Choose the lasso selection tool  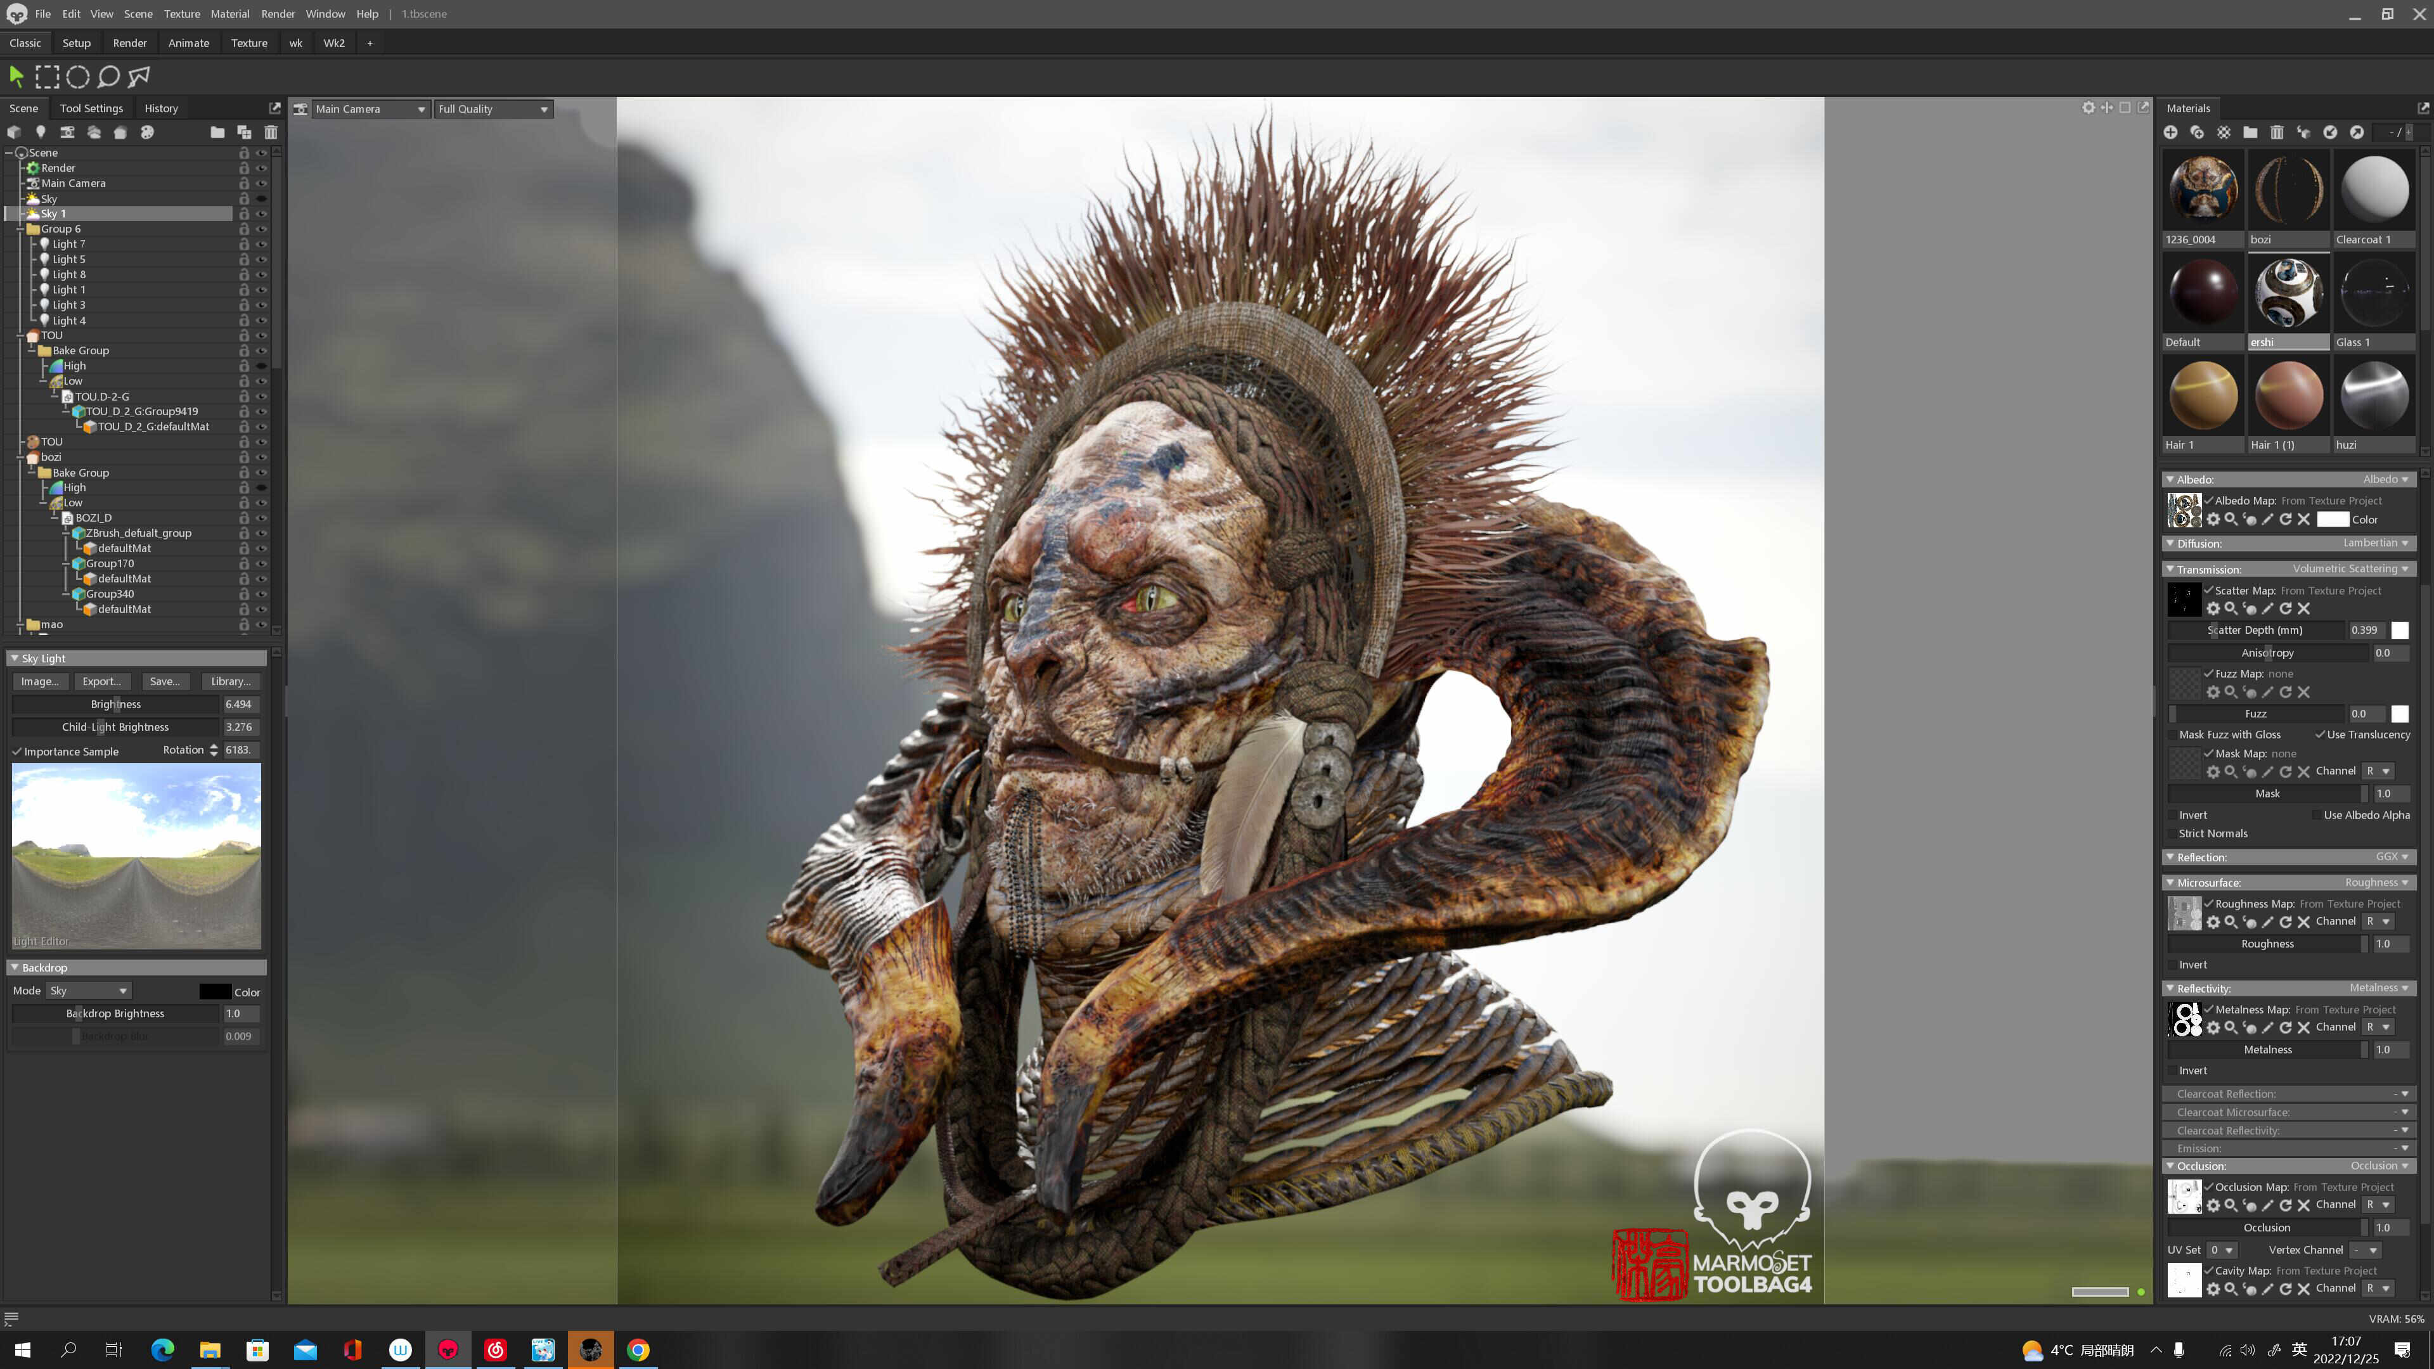(108, 77)
